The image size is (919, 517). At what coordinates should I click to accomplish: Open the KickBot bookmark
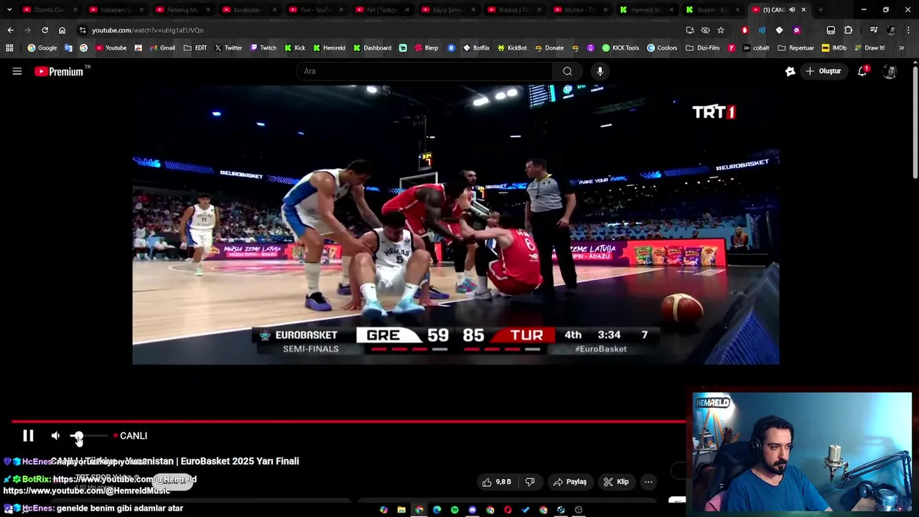(512, 48)
